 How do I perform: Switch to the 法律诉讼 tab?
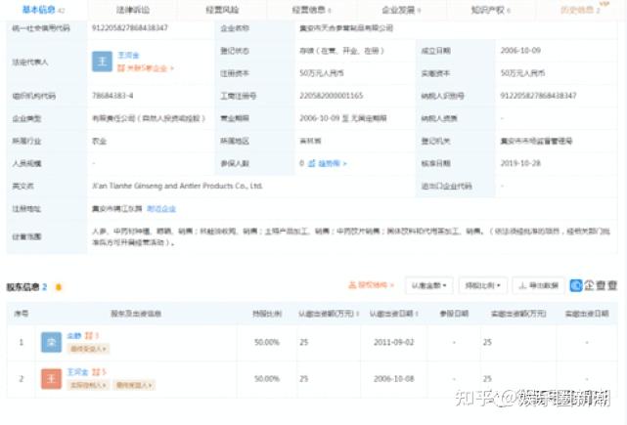tap(133, 10)
